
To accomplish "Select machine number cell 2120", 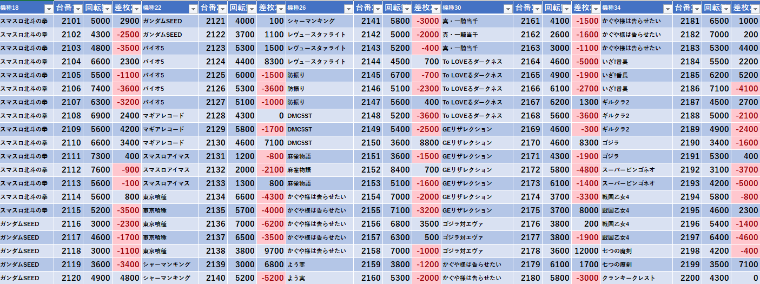I will (x=69, y=278).
